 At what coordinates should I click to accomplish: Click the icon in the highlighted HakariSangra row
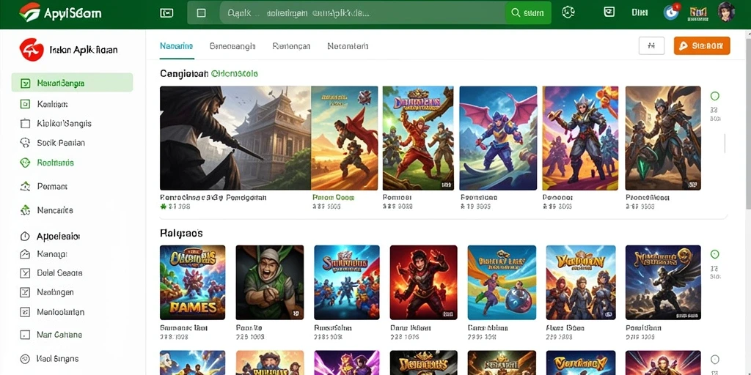[x=26, y=83]
